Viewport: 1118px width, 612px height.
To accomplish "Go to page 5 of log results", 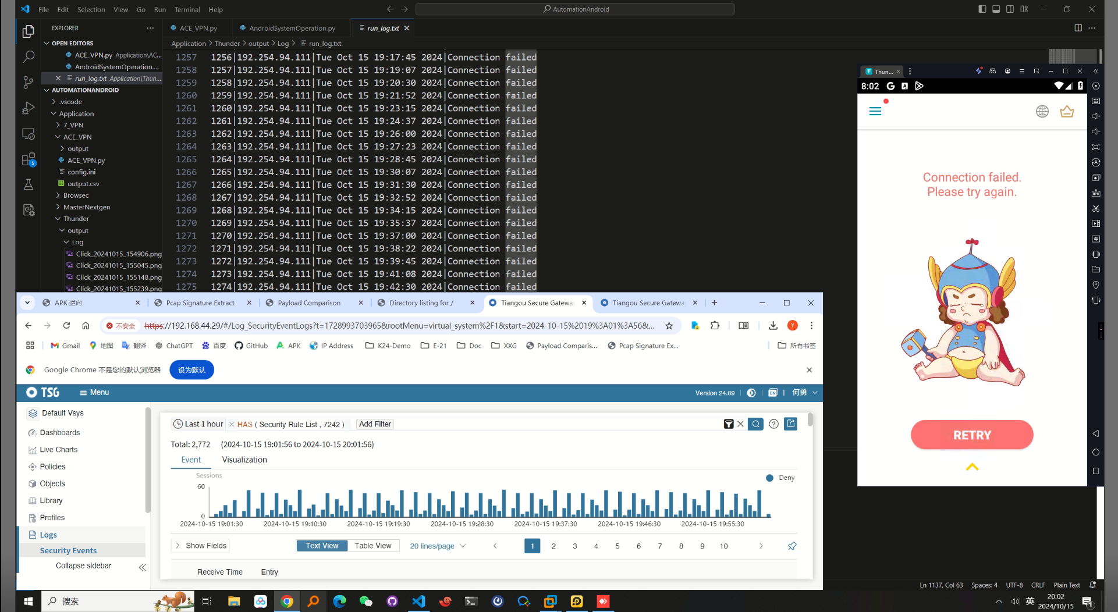I will (x=617, y=546).
